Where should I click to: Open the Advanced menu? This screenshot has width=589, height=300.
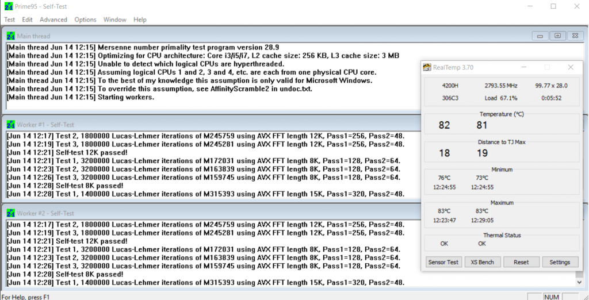pos(53,20)
